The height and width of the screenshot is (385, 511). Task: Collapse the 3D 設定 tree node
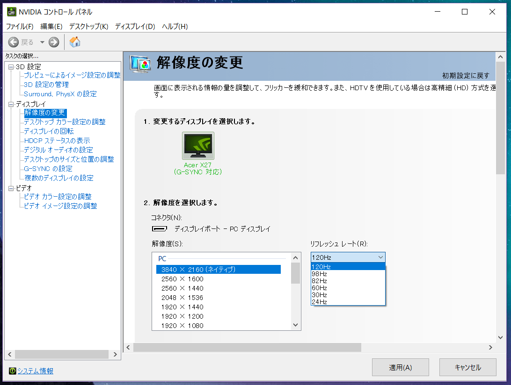11,67
